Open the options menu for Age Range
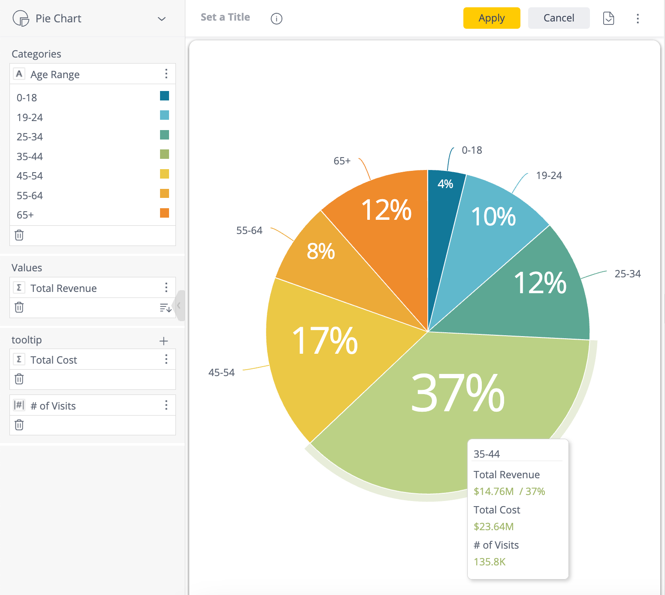665x595 pixels. [x=166, y=73]
